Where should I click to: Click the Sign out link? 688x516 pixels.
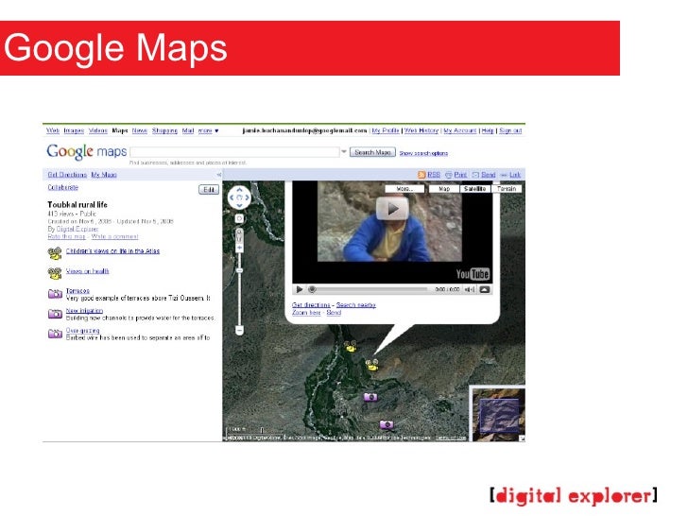click(510, 130)
